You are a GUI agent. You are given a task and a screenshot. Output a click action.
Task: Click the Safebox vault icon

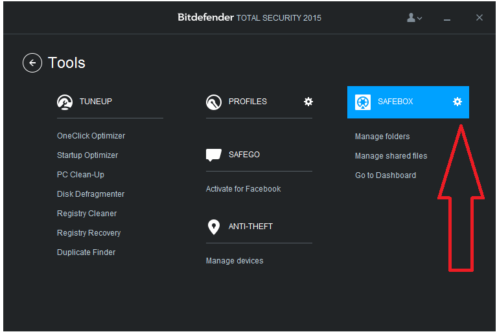coord(363,102)
